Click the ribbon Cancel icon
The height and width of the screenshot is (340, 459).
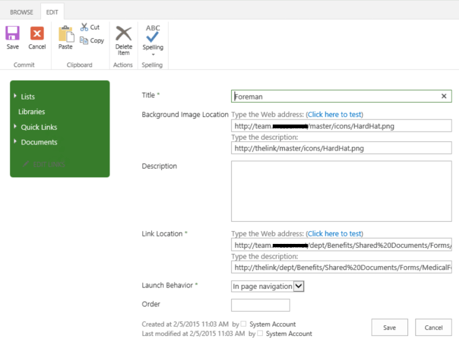[37, 33]
